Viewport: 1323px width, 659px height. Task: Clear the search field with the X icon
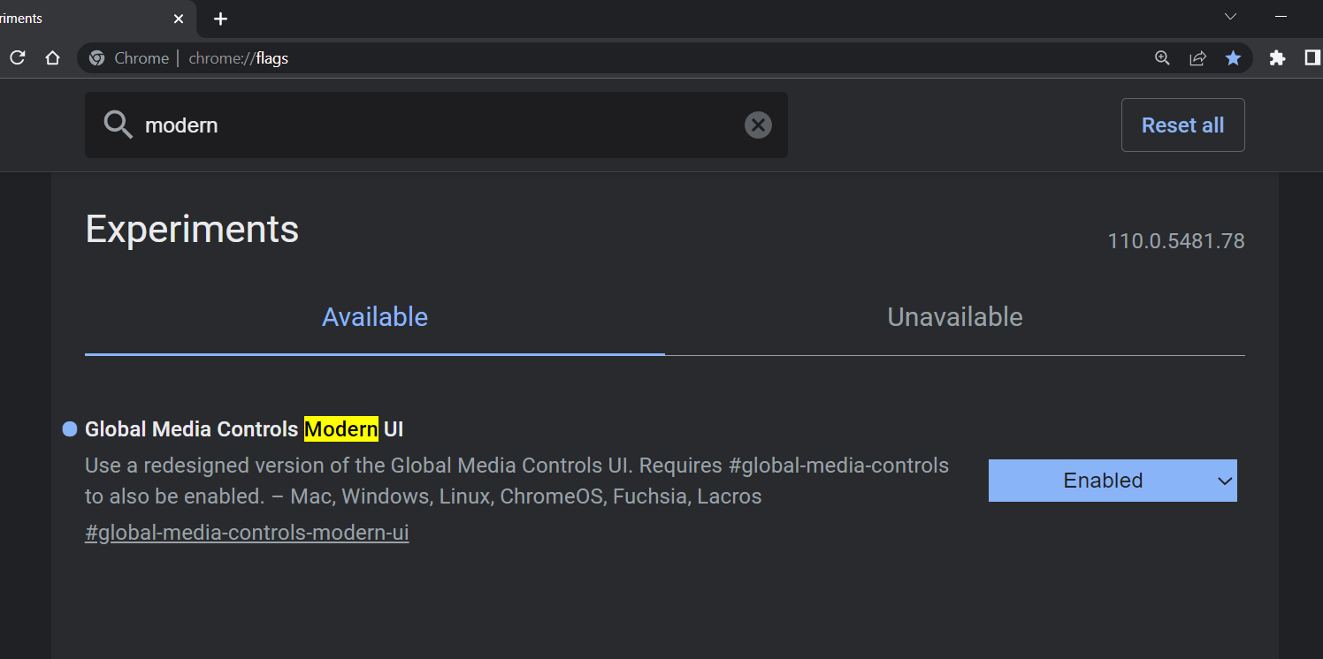pos(758,125)
